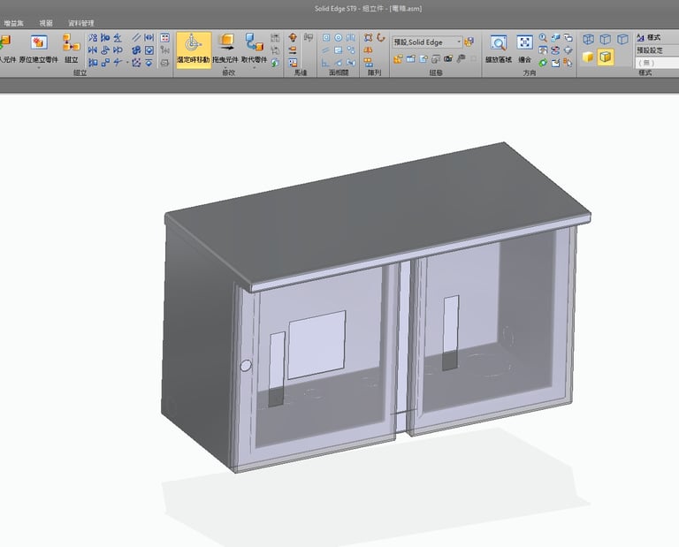This screenshot has height=547, width=679.
Task: Select the red-blue rotate view icon in 方向
Action: click(x=555, y=50)
